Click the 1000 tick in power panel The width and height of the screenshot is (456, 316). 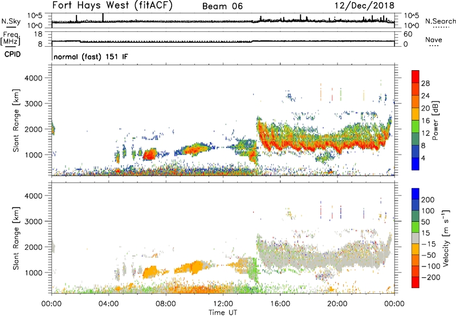click(33, 155)
